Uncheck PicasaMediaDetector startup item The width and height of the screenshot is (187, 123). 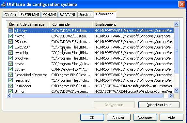(x=10, y=75)
